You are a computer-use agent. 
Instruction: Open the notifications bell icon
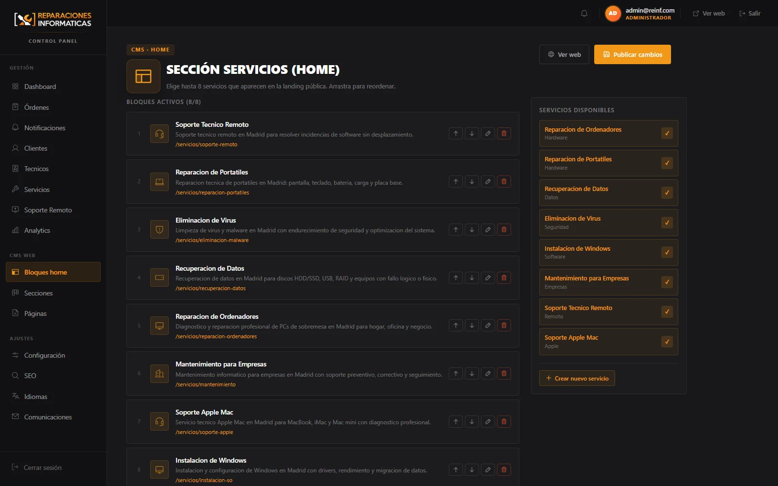(584, 14)
